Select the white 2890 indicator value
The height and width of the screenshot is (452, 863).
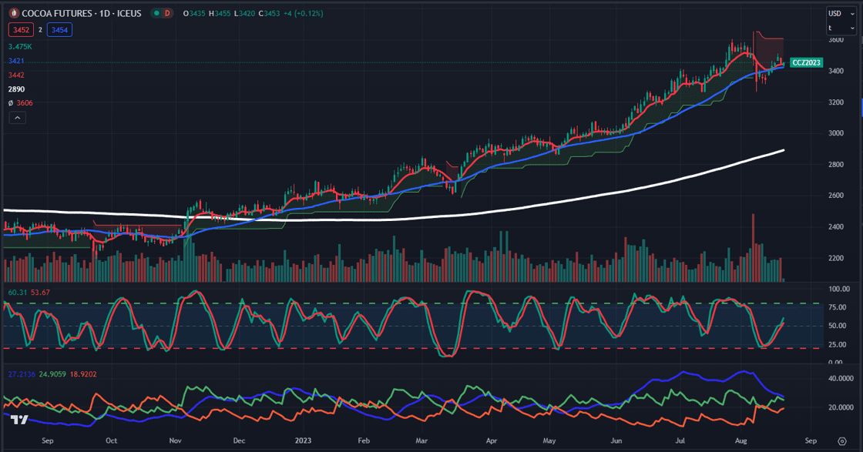pyautogui.click(x=16, y=89)
